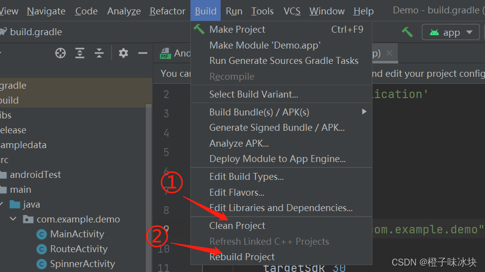Click build.gradle breadcrumb in navigation bar
The height and width of the screenshot is (272, 485).
pos(36,32)
